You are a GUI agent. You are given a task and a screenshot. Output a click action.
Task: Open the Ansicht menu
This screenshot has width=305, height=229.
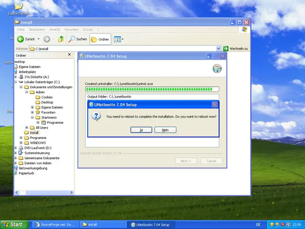[x=55, y=30]
